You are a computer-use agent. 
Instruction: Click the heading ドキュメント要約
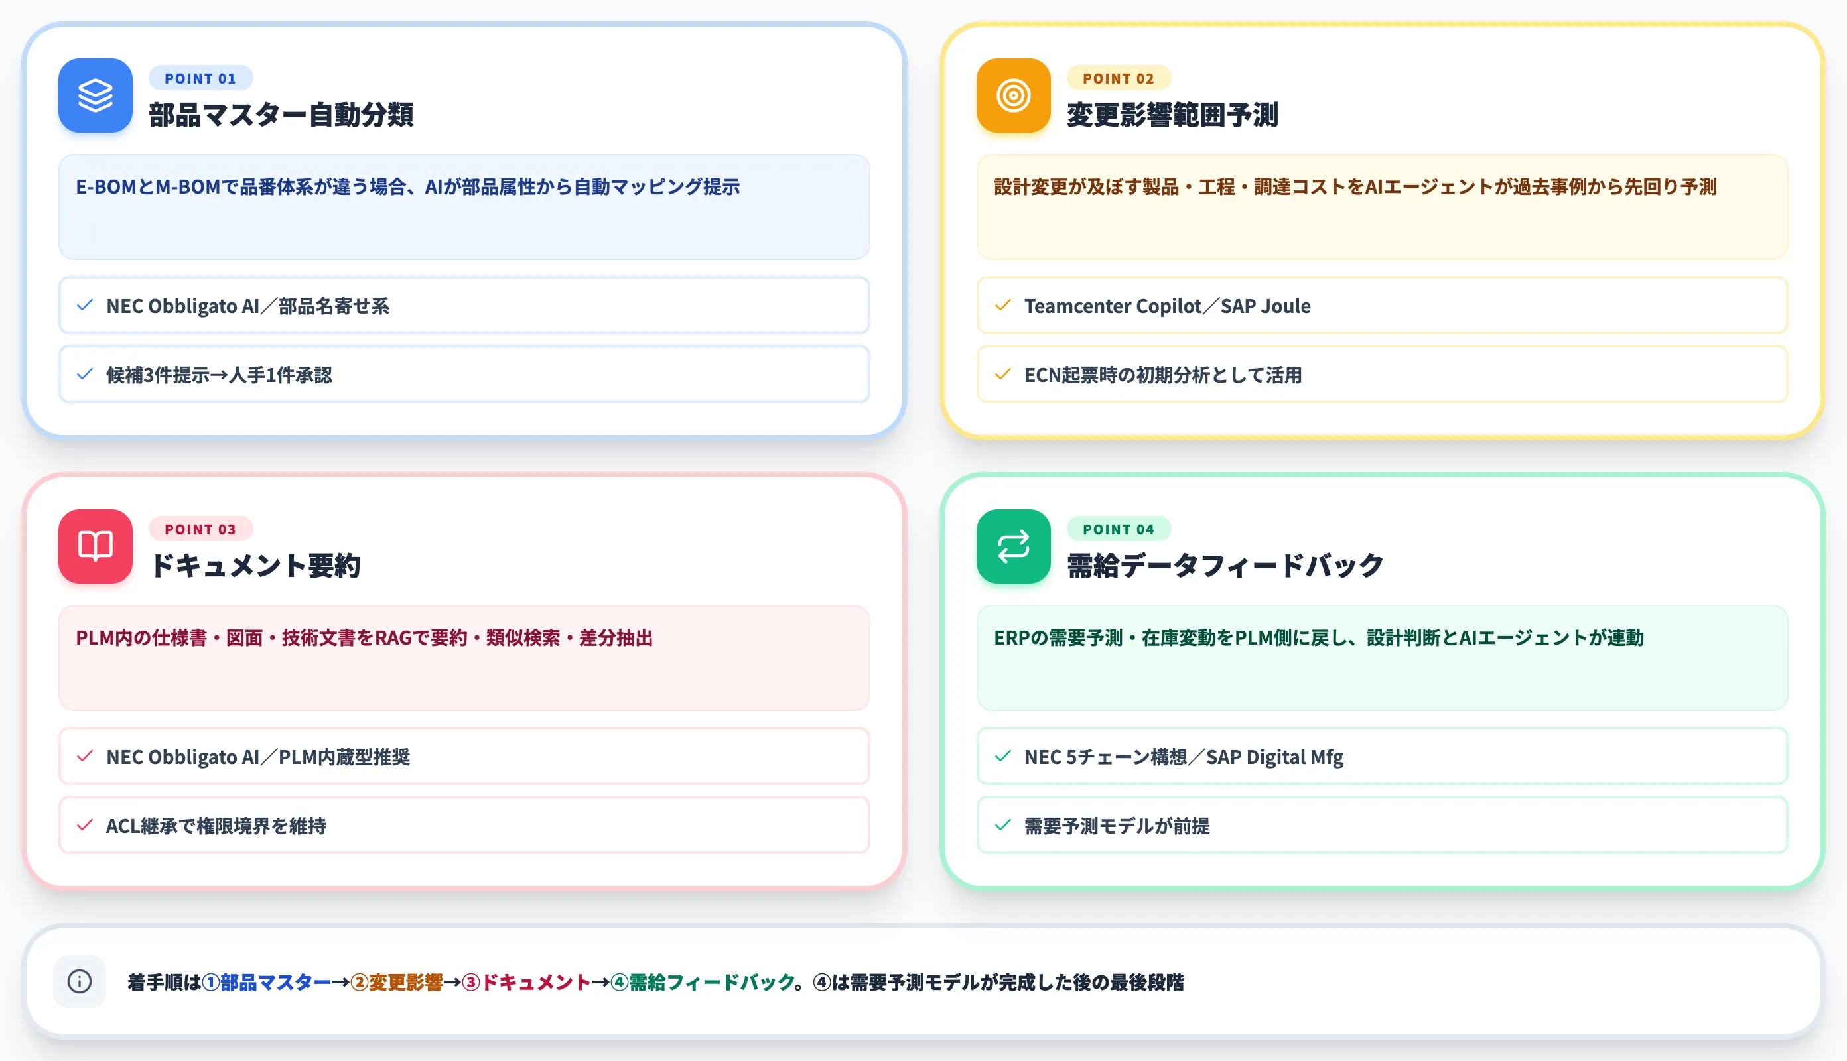tap(255, 566)
